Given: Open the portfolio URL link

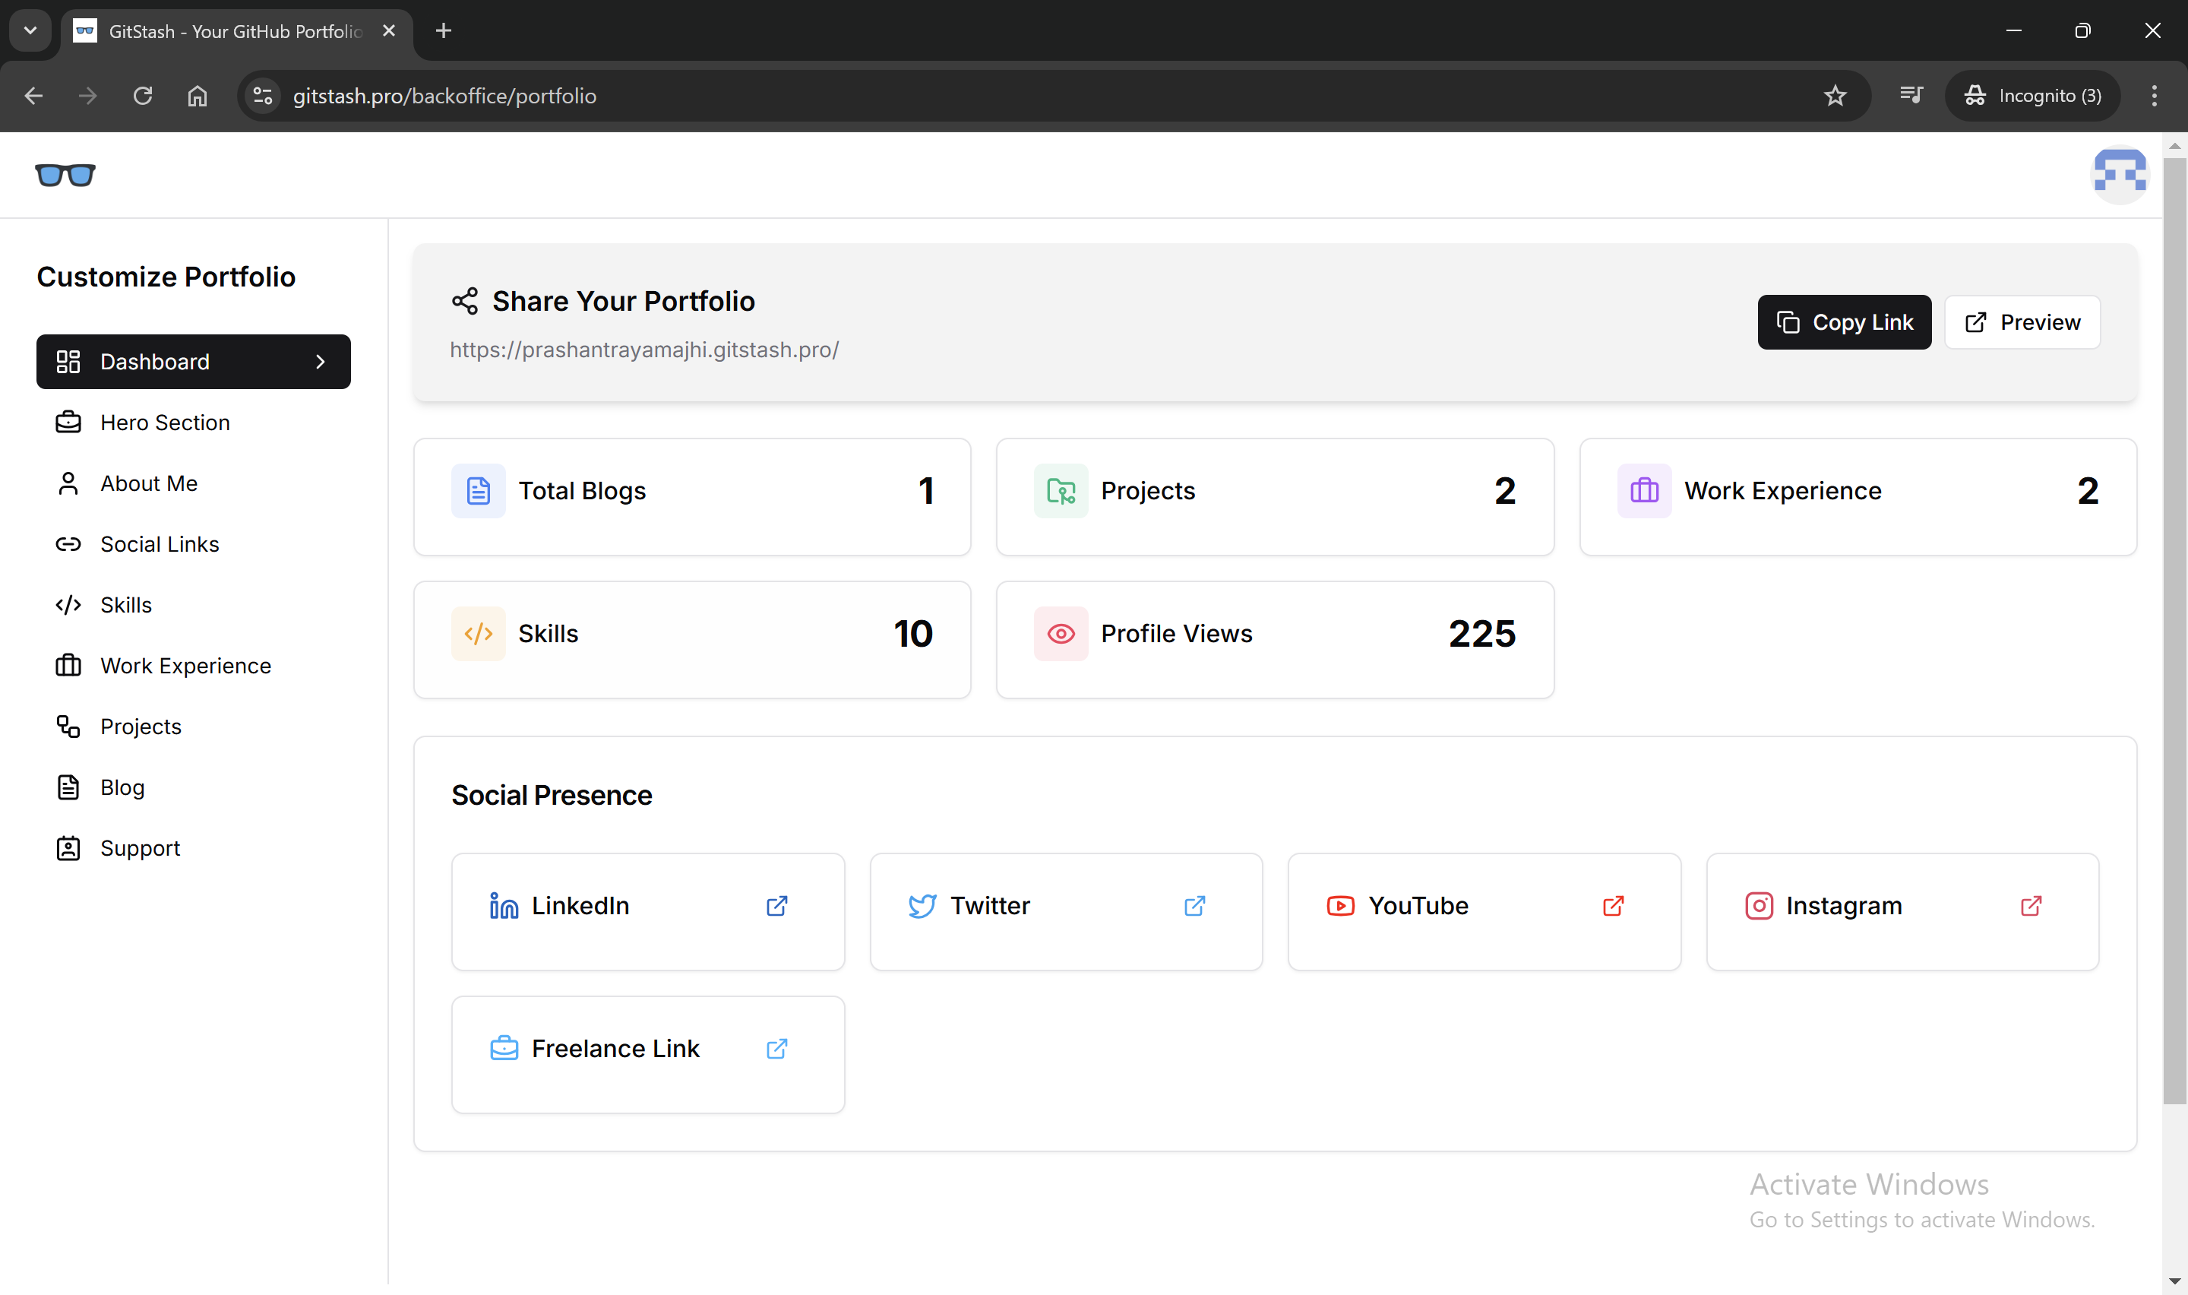Looking at the screenshot, I should 643,350.
